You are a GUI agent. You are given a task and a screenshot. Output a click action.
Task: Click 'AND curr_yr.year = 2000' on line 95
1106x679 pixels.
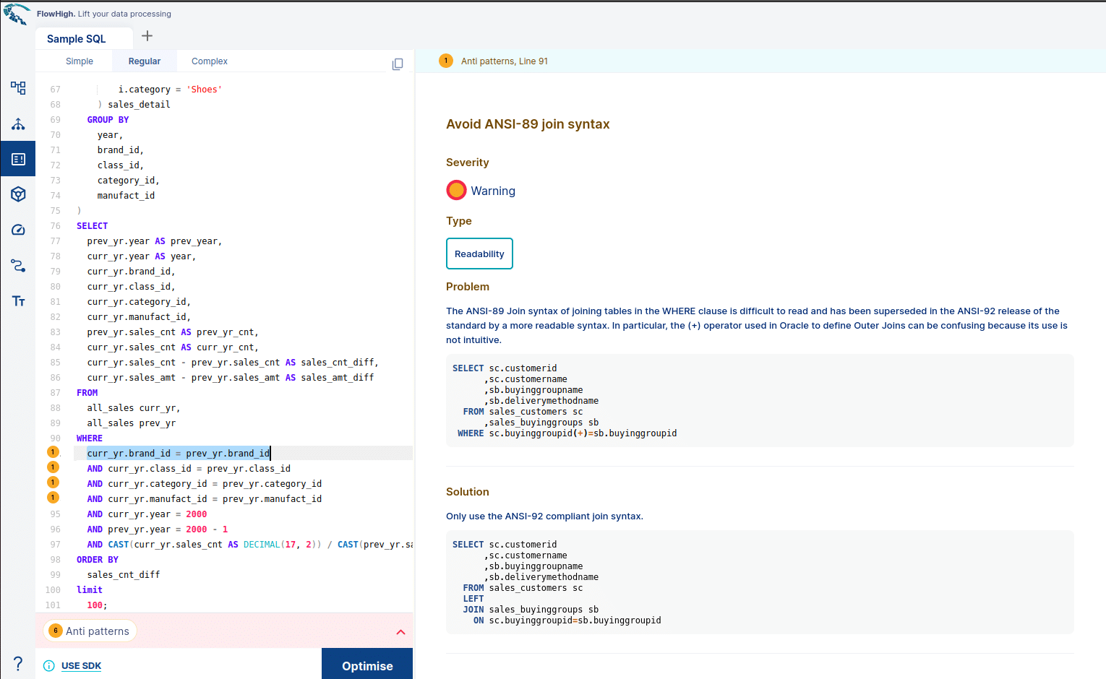coord(147,514)
